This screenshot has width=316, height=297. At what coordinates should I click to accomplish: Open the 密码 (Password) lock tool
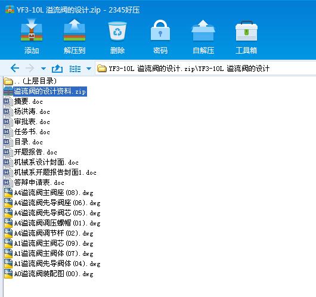[160, 30]
